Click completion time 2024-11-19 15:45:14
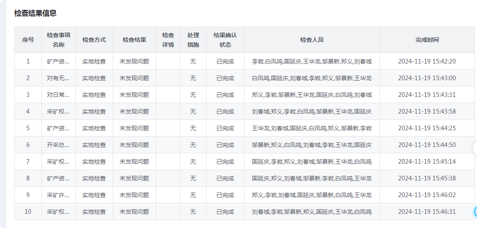This screenshot has width=477, height=228. click(x=427, y=162)
